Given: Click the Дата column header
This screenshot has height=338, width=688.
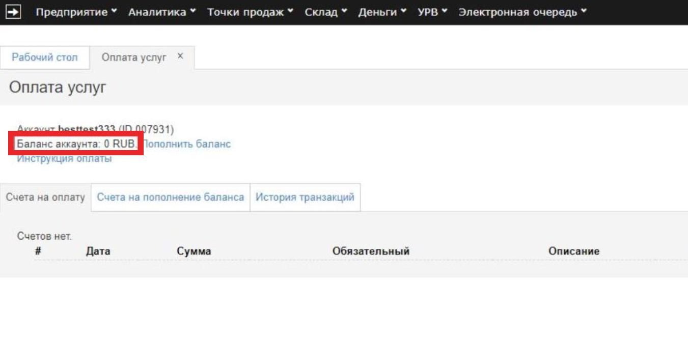Looking at the screenshot, I should click(x=98, y=251).
